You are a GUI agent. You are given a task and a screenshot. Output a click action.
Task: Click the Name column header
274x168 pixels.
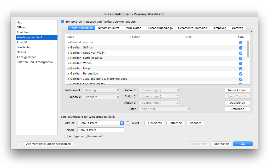[98, 37]
